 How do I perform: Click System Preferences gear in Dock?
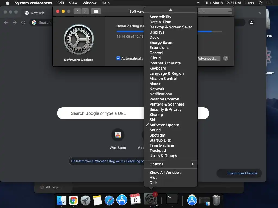(x=150, y=199)
